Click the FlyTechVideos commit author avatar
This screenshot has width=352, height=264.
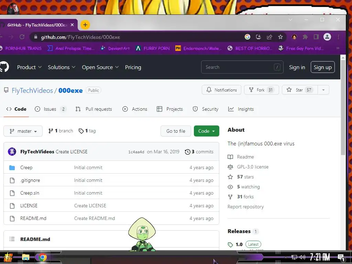[12, 152]
